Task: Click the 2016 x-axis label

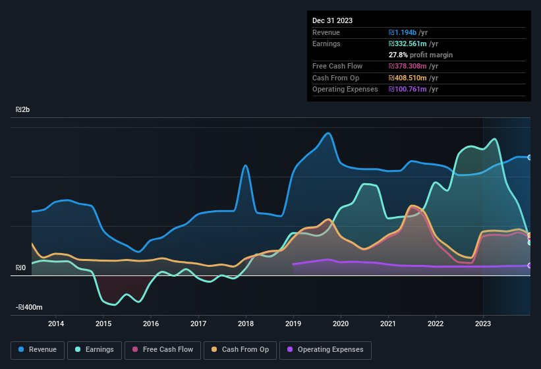Action: (x=151, y=324)
